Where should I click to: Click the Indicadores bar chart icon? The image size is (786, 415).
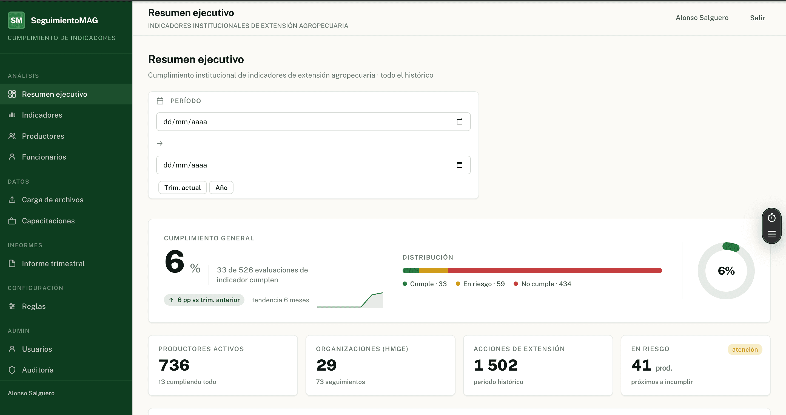point(12,115)
